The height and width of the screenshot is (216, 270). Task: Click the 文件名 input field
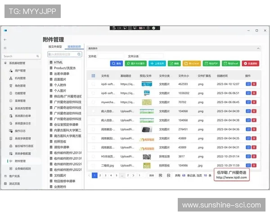pyautogui.click(x=111, y=56)
